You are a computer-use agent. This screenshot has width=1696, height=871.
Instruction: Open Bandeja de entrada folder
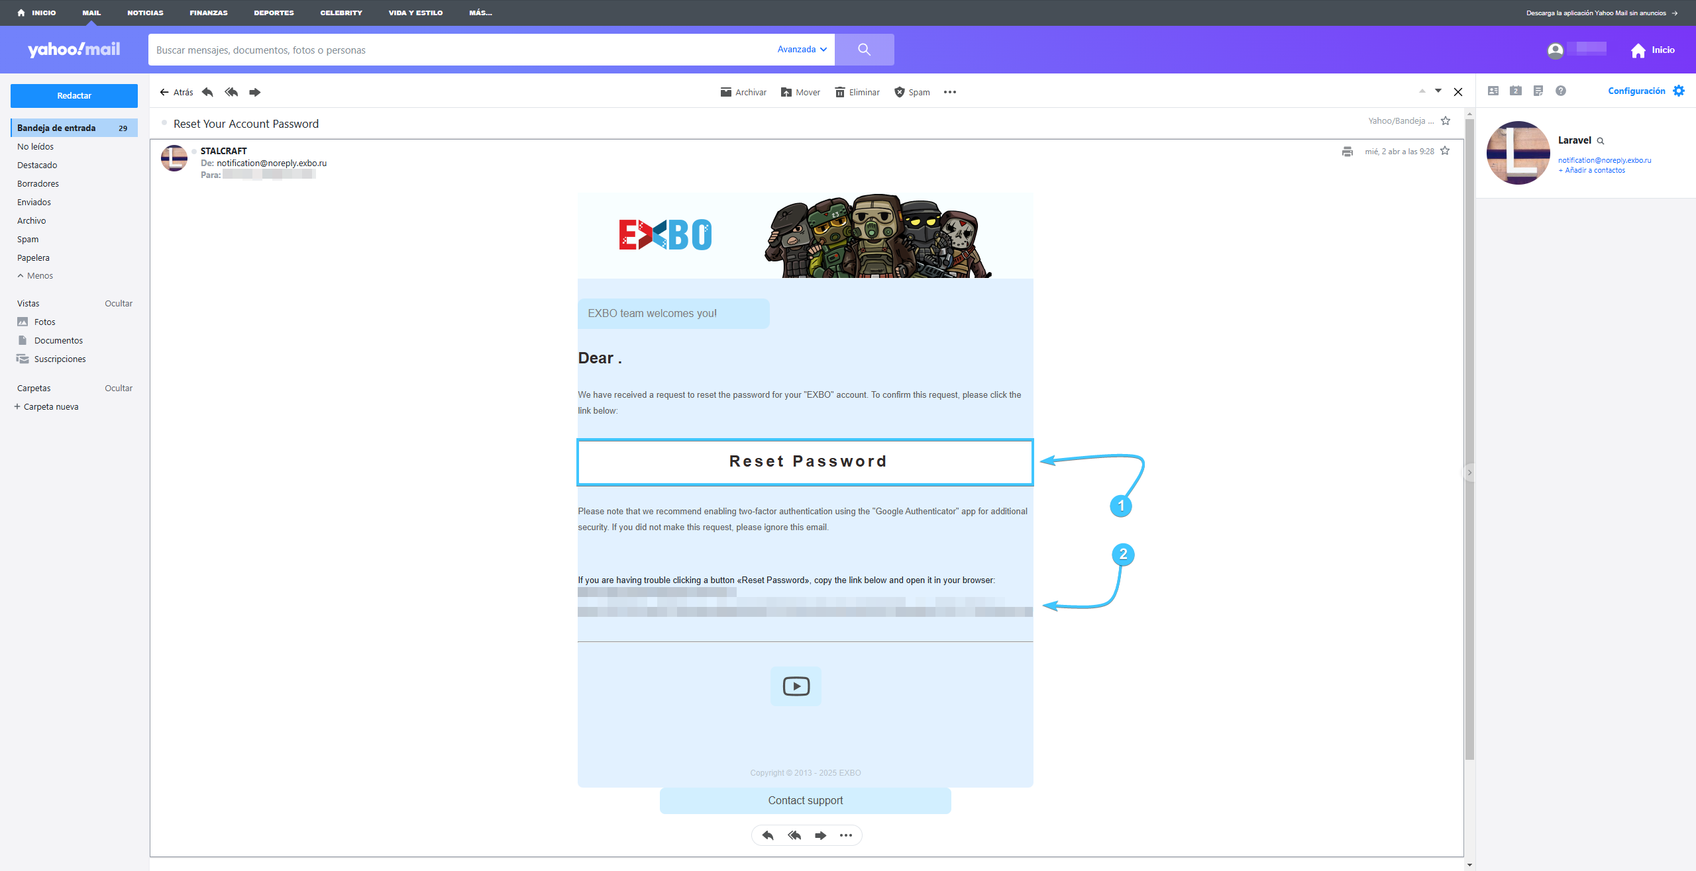[x=74, y=128]
